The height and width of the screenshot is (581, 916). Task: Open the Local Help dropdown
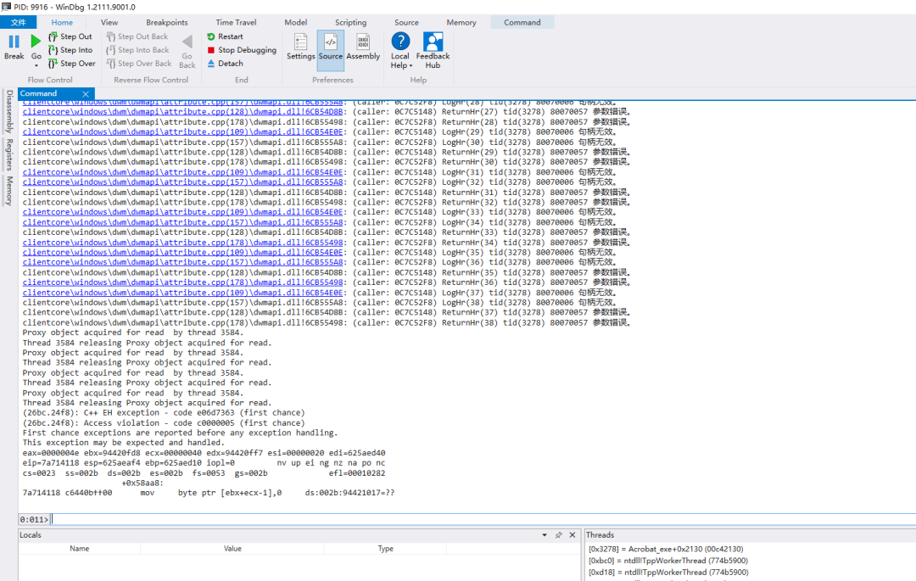pyautogui.click(x=400, y=52)
